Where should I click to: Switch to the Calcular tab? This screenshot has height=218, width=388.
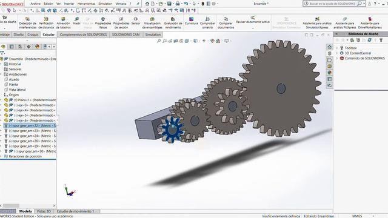48,35
